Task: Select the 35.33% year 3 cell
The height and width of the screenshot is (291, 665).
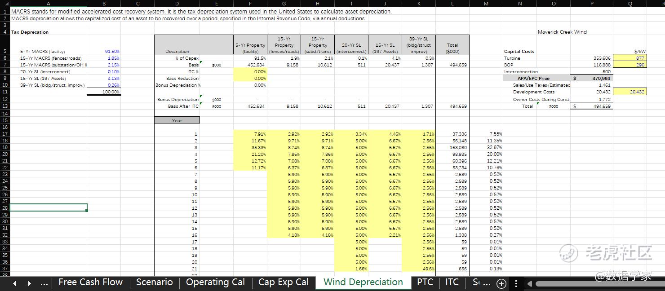Action: click(x=250, y=147)
